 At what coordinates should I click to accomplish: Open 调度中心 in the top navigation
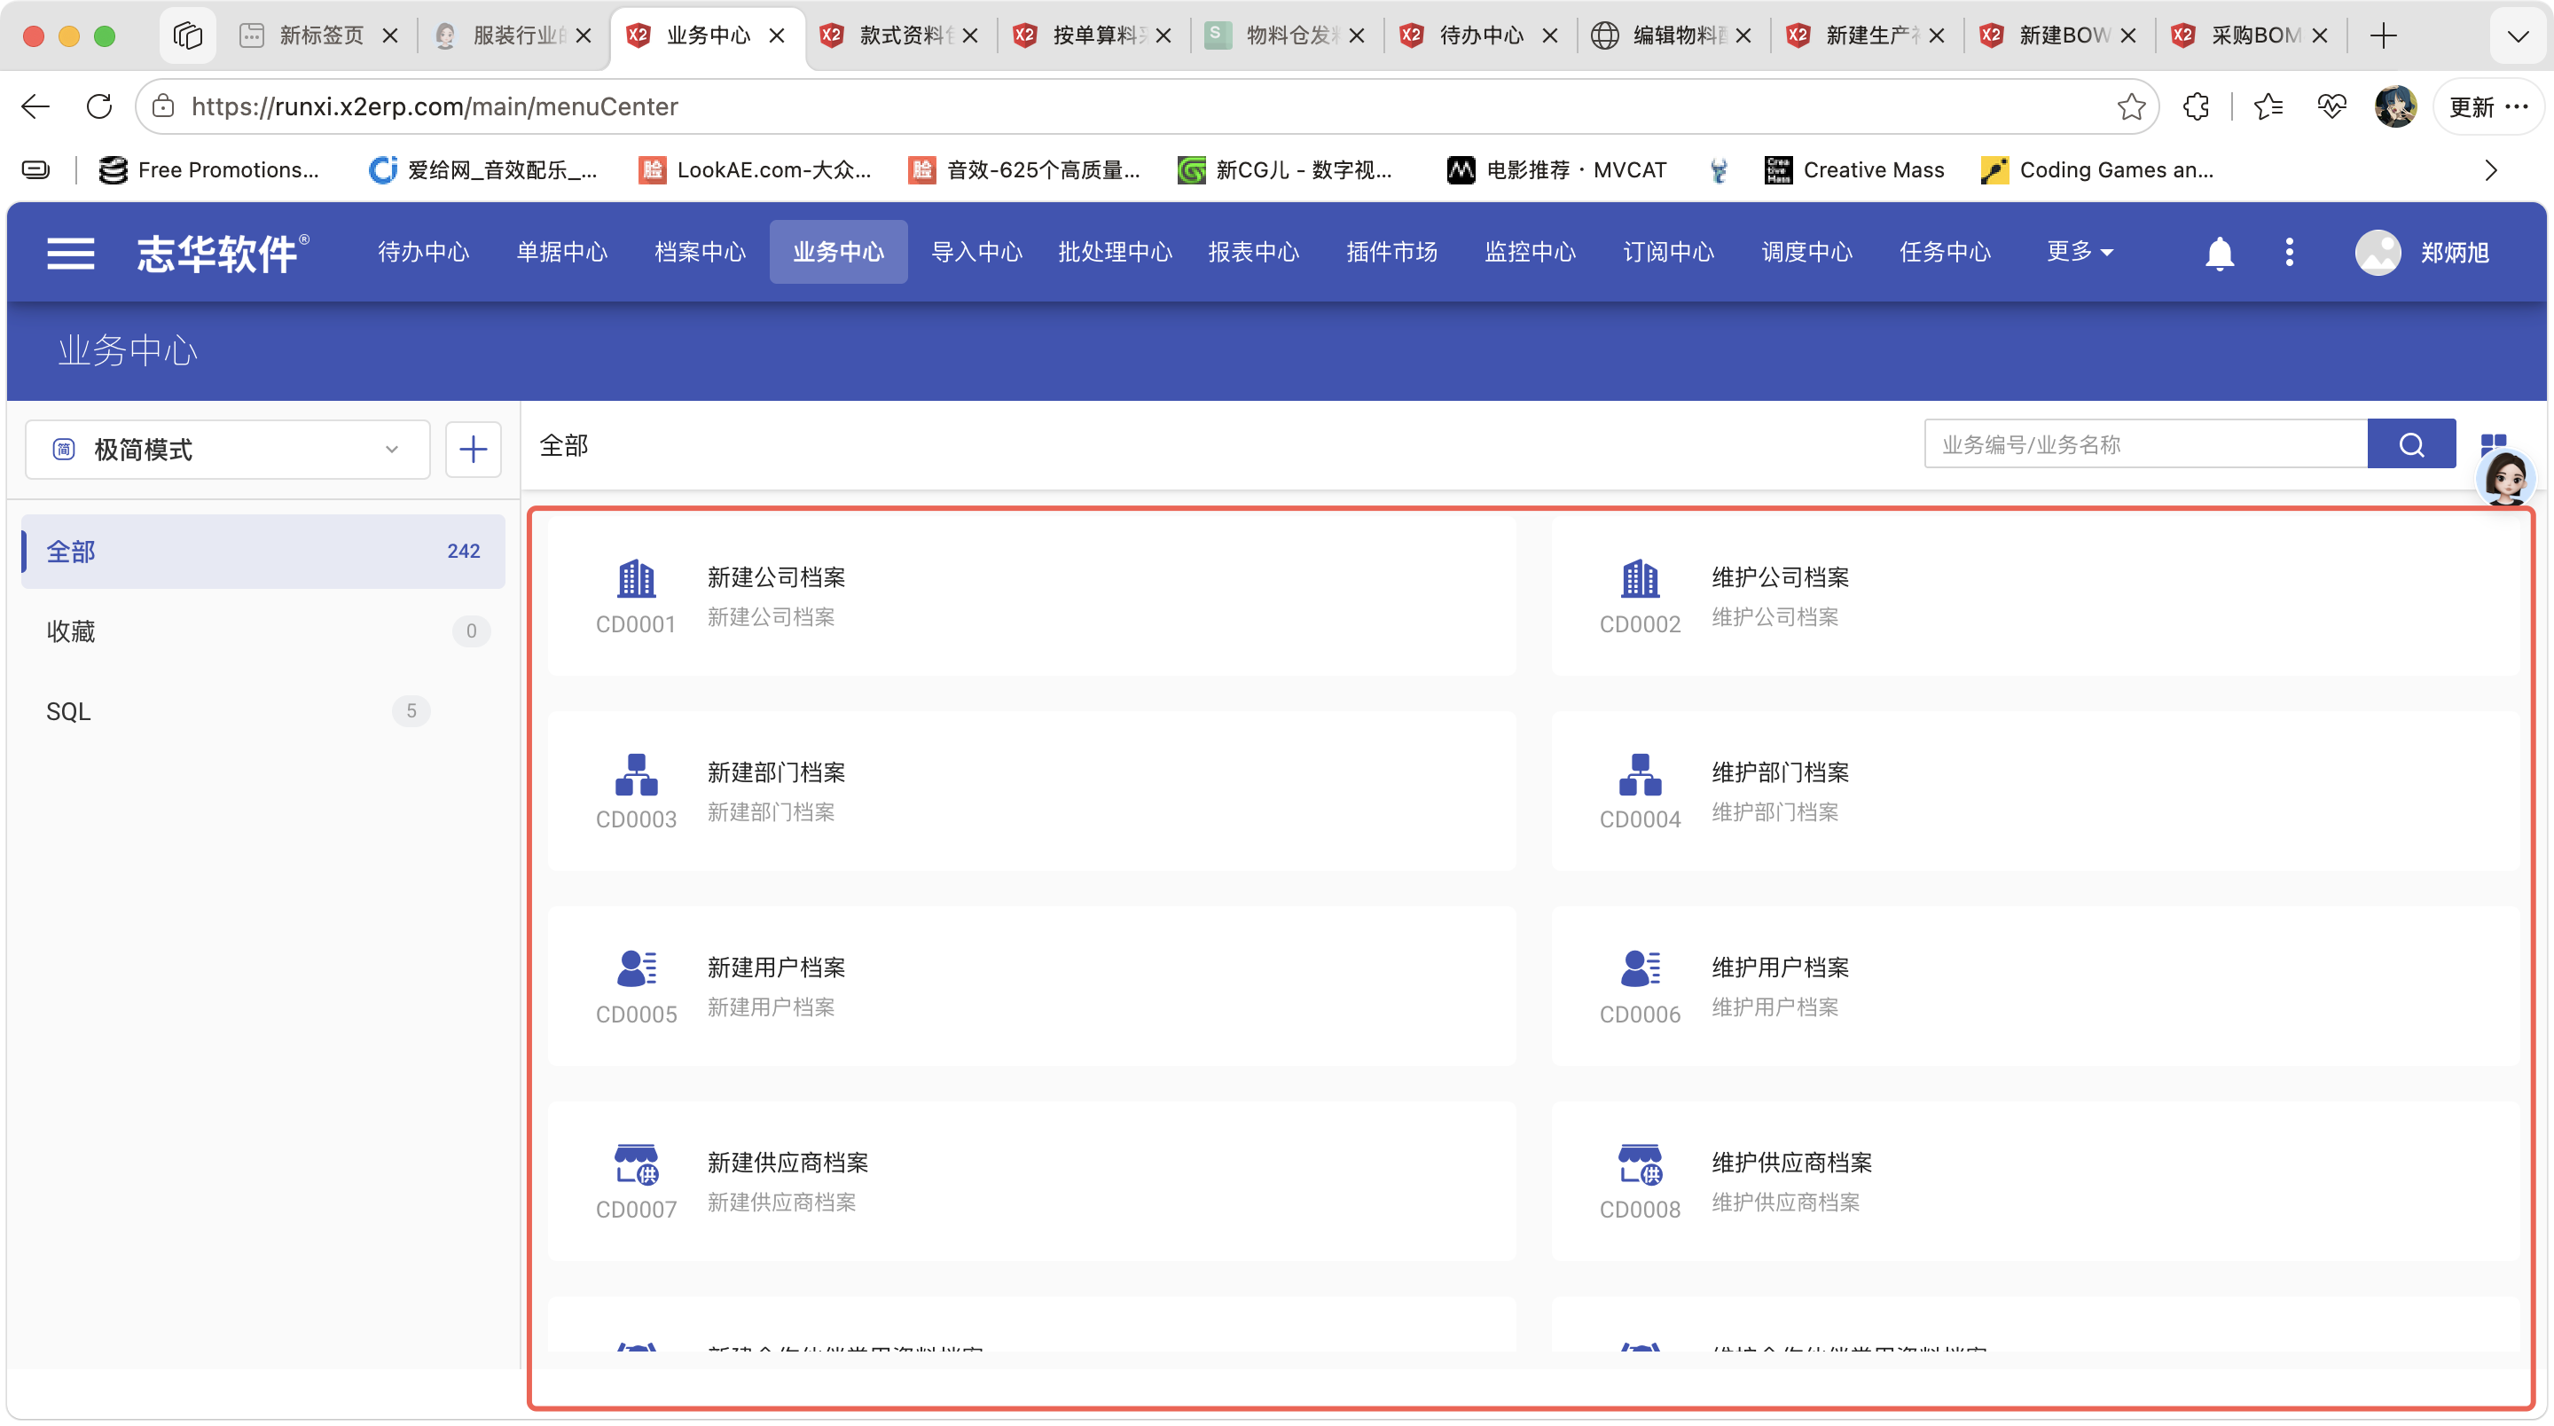point(1806,252)
